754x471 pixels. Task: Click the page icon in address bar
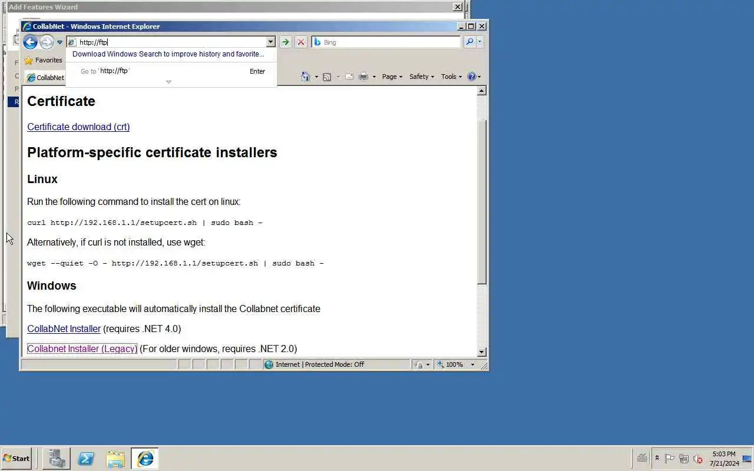(72, 42)
